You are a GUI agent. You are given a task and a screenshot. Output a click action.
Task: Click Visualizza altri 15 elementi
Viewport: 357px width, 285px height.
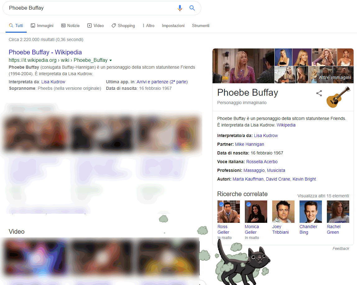click(323, 196)
